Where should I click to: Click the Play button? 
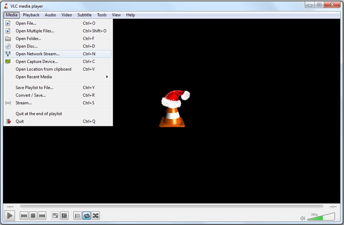tap(10, 216)
